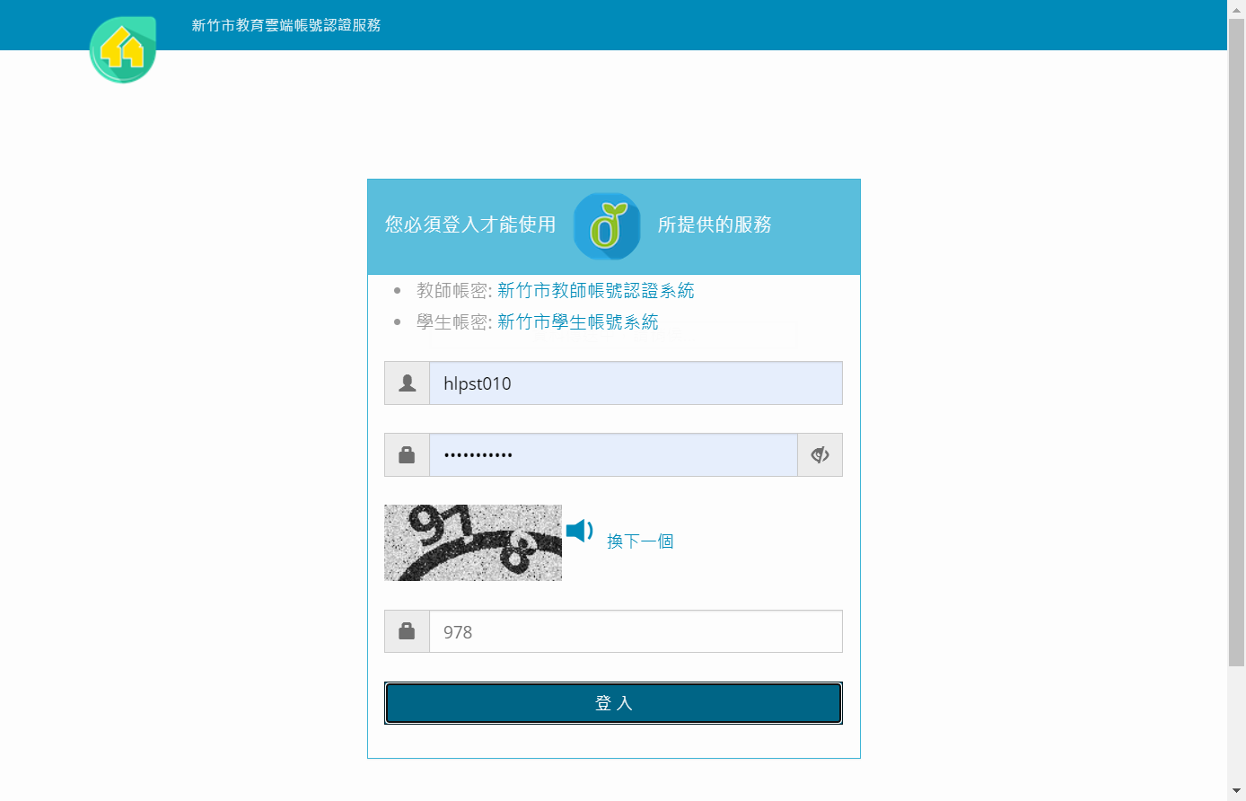The width and height of the screenshot is (1246, 801).
Task: Click the page scroll down arrow
Action: [x=1236, y=791]
